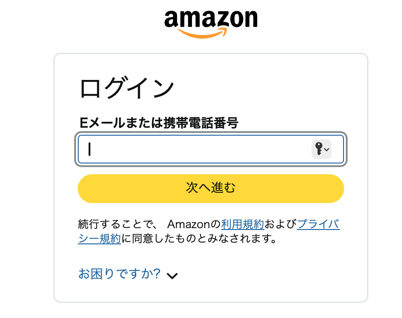
Task: Click the に同意したものとみなされます text
Action: (x=198, y=238)
